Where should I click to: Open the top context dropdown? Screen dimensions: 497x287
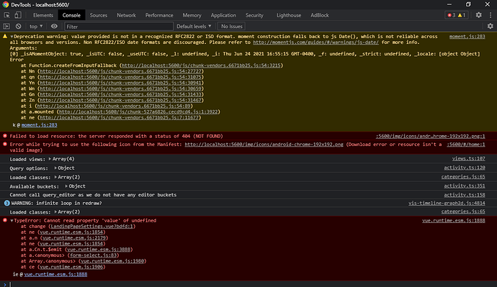pyautogui.click(x=36, y=27)
